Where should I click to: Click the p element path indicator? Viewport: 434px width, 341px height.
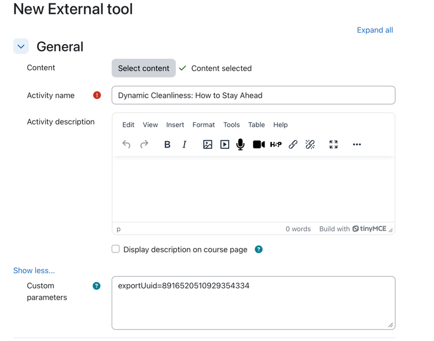[x=119, y=229]
